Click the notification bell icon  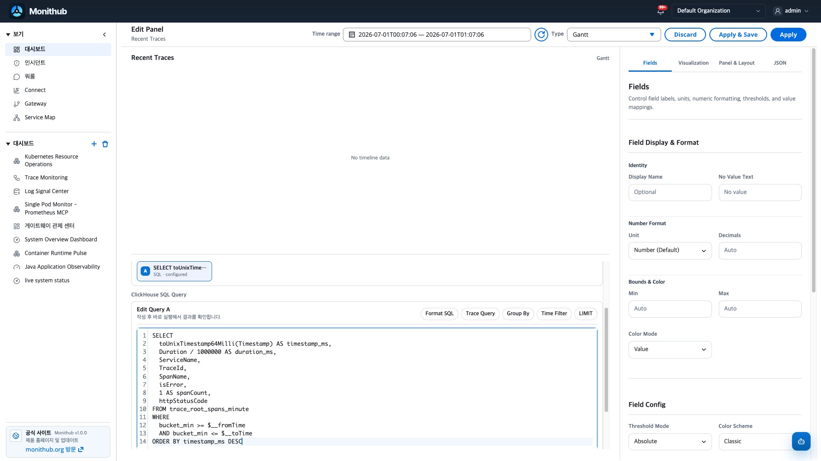tap(661, 11)
